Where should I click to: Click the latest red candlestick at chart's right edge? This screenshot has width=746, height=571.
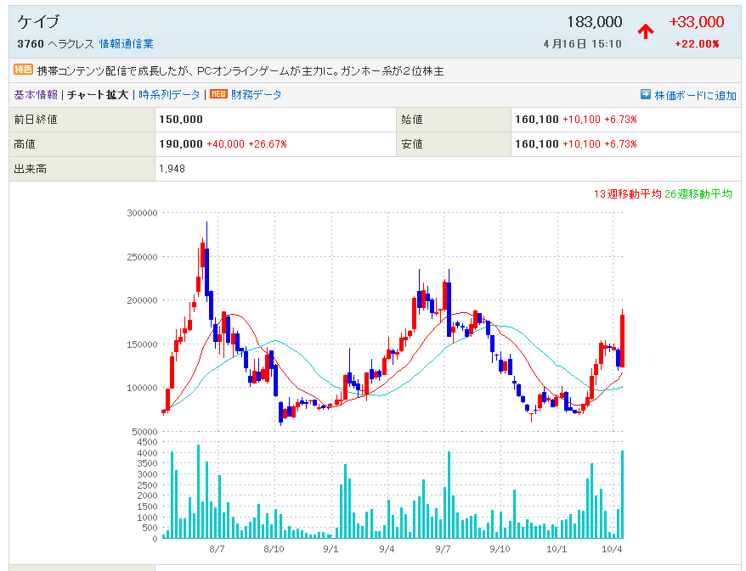[623, 339]
